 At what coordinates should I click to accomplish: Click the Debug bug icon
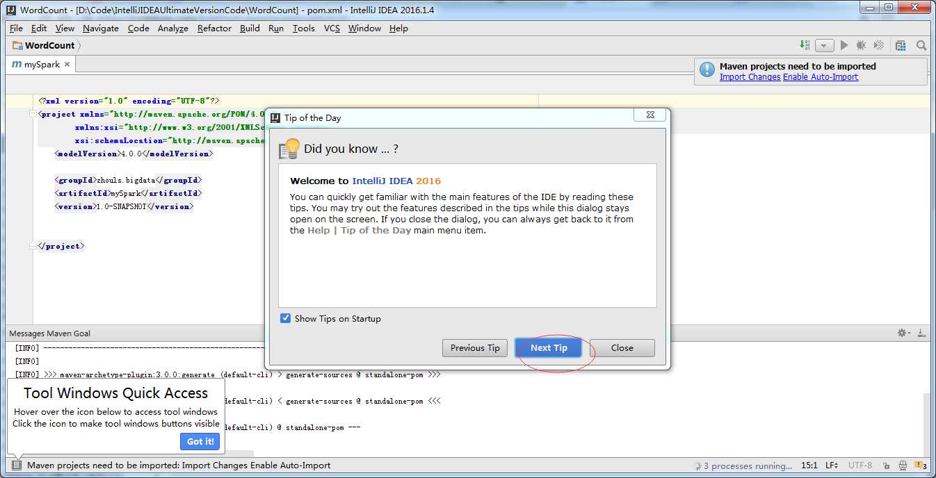click(x=861, y=45)
